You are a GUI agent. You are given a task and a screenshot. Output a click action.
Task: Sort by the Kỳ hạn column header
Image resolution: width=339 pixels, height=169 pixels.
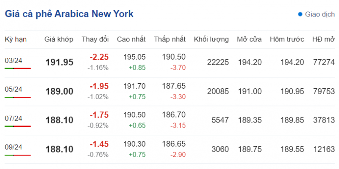pyautogui.click(x=16, y=39)
